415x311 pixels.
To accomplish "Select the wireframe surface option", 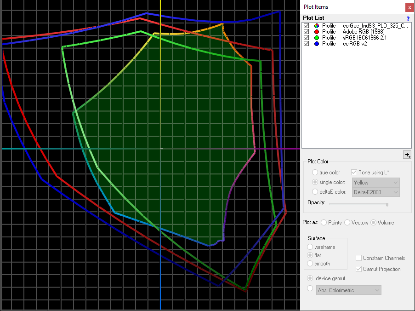I will [x=310, y=247].
